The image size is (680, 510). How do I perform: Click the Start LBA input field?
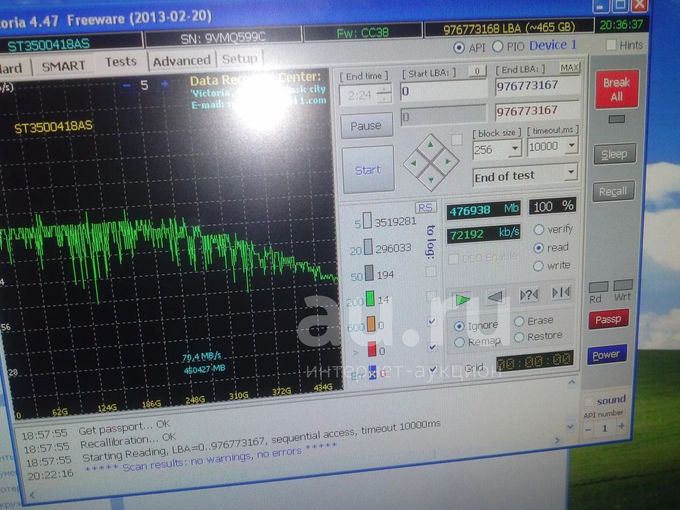click(x=443, y=90)
